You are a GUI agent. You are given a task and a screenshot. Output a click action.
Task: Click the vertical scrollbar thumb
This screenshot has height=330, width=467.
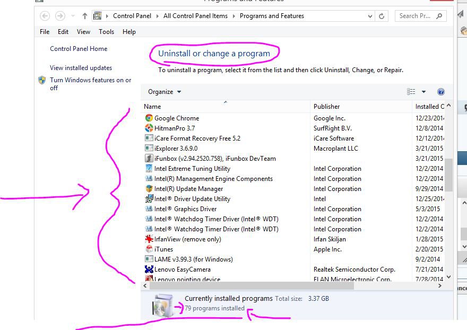click(x=448, y=175)
